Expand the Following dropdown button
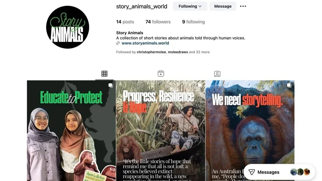Viewport: 322px width, 181px height. click(190, 6)
